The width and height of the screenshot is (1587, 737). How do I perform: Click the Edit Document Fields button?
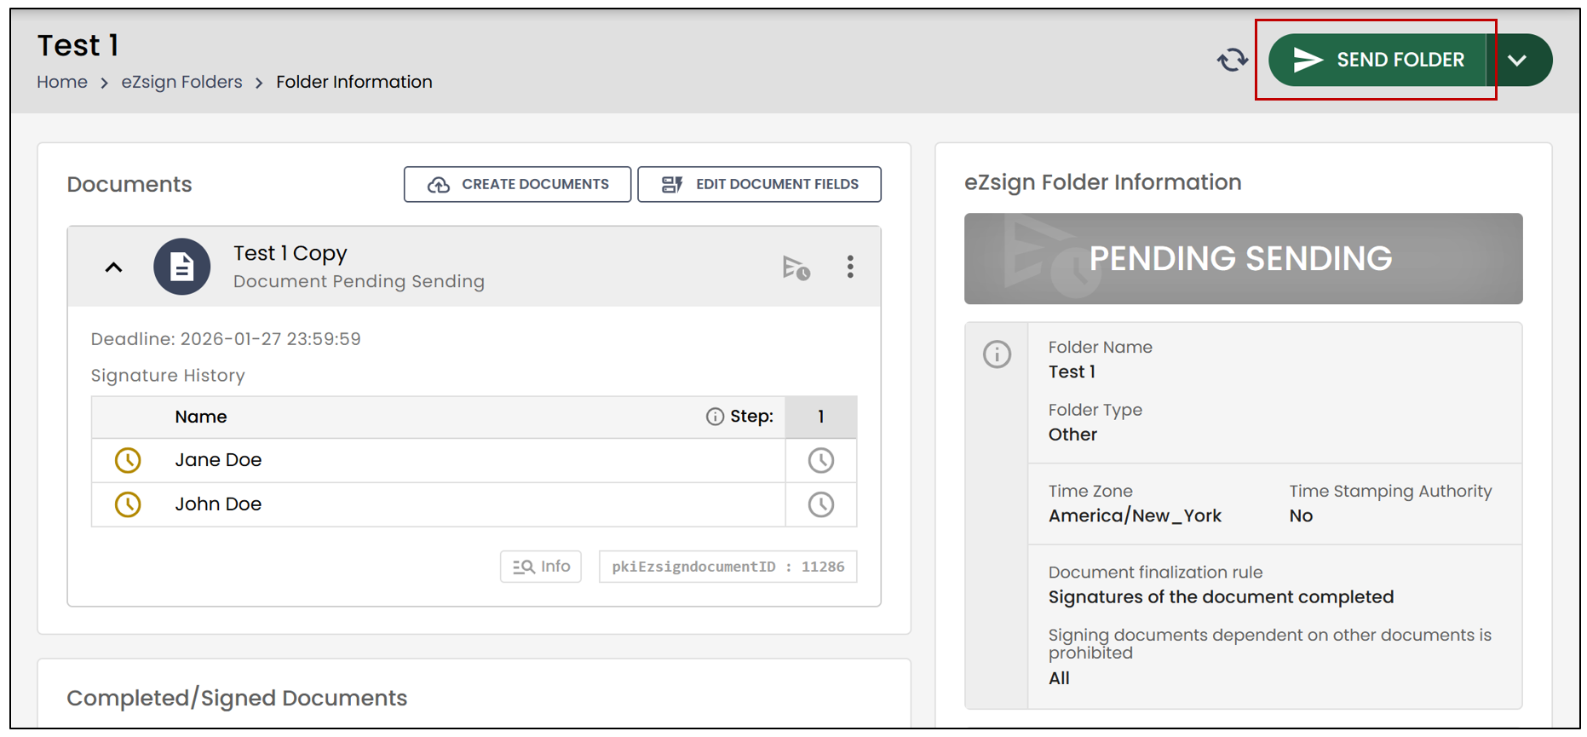click(x=759, y=184)
